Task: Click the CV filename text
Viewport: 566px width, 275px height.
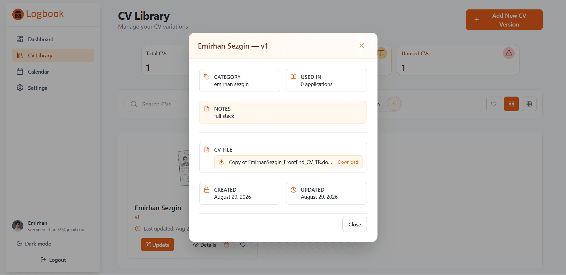Action: tap(280, 162)
